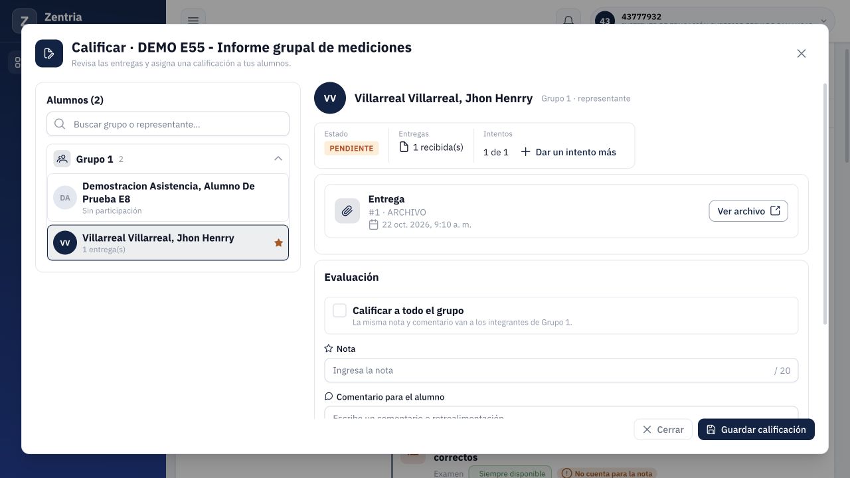Click the Grupo 1 people icon
Viewport: 850px width, 478px height.
[62, 159]
